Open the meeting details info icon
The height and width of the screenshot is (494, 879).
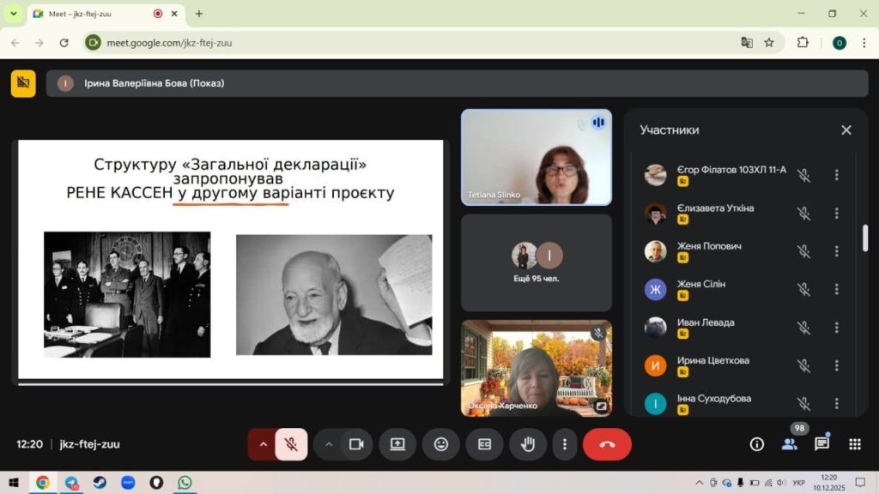[756, 444]
